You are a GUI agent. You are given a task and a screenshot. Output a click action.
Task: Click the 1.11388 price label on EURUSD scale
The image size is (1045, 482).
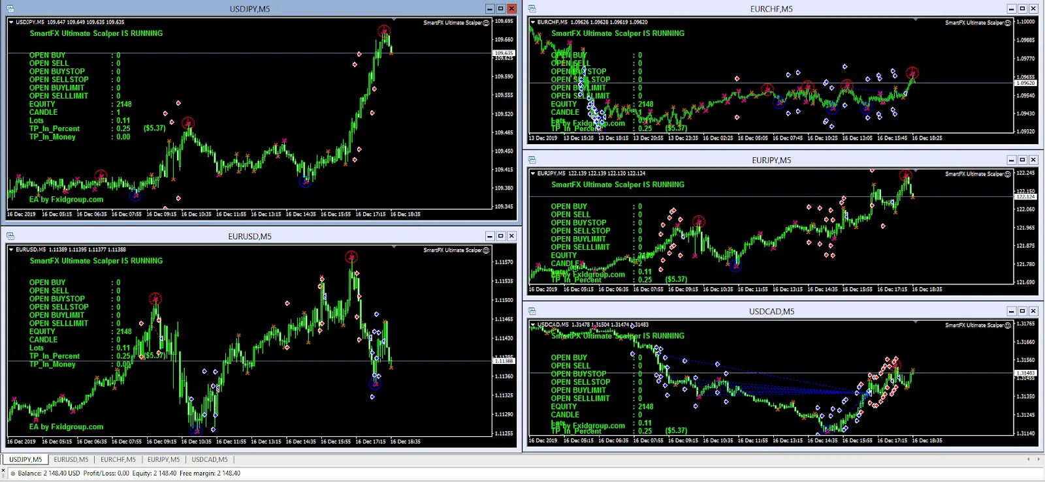[x=504, y=361]
